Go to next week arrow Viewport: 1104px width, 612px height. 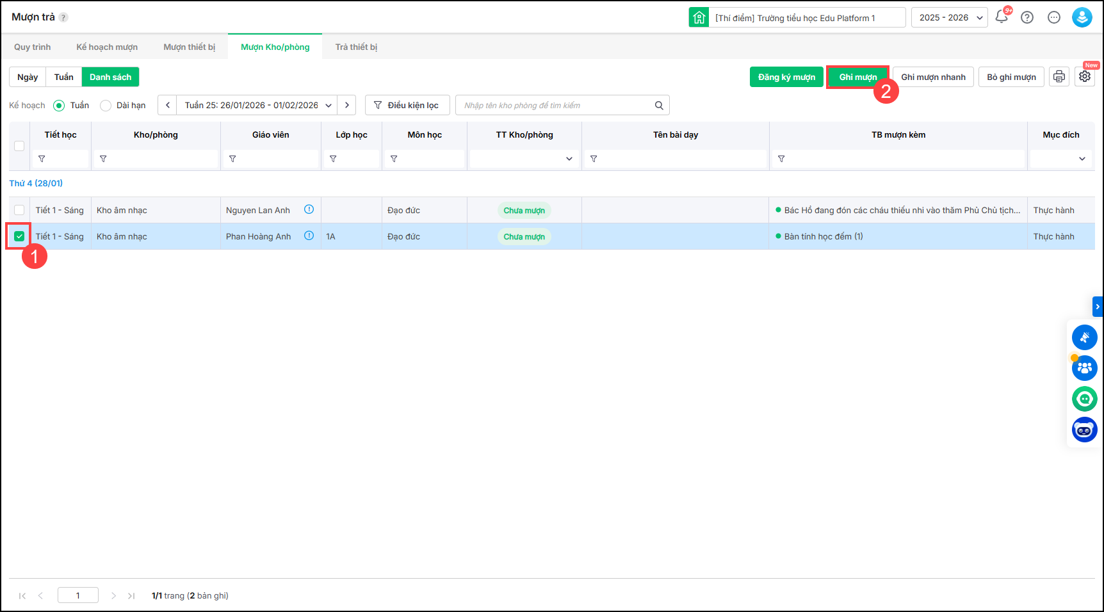[347, 105]
